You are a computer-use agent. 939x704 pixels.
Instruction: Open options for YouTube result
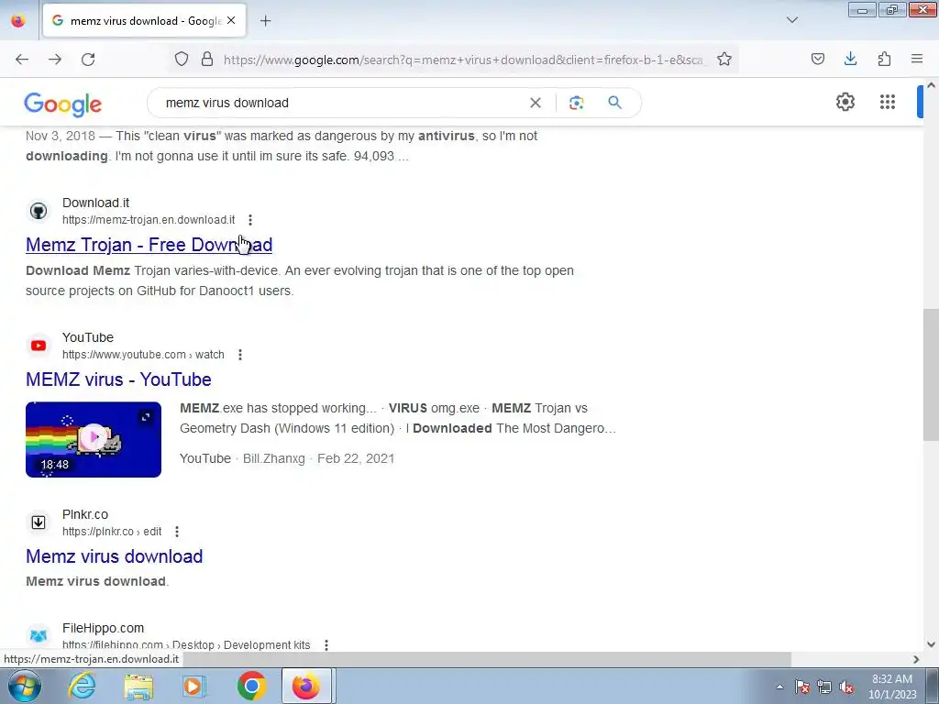[x=240, y=355]
